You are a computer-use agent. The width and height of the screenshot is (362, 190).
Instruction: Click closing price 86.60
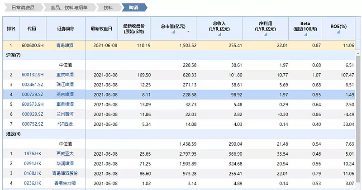coord(145,174)
